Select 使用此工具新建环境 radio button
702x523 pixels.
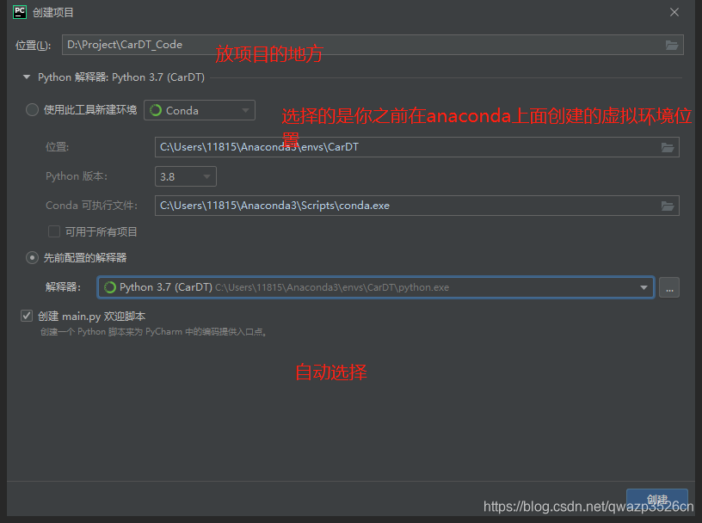(x=32, y=110)
